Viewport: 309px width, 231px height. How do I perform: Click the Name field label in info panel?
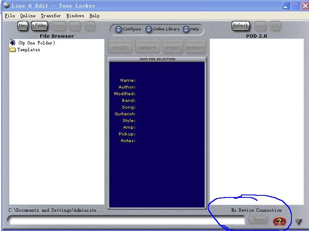128,80
